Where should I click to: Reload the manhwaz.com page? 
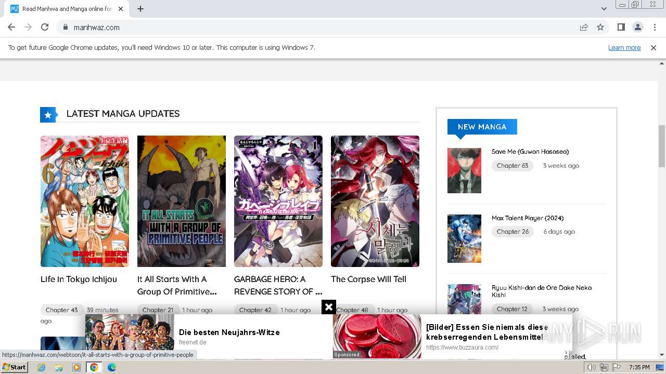coord(45,27)
